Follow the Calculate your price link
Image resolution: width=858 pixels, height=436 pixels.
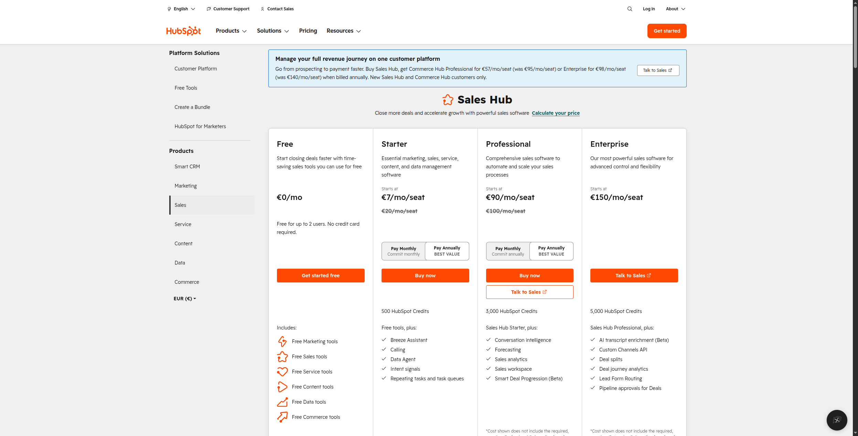click(556, 113)
